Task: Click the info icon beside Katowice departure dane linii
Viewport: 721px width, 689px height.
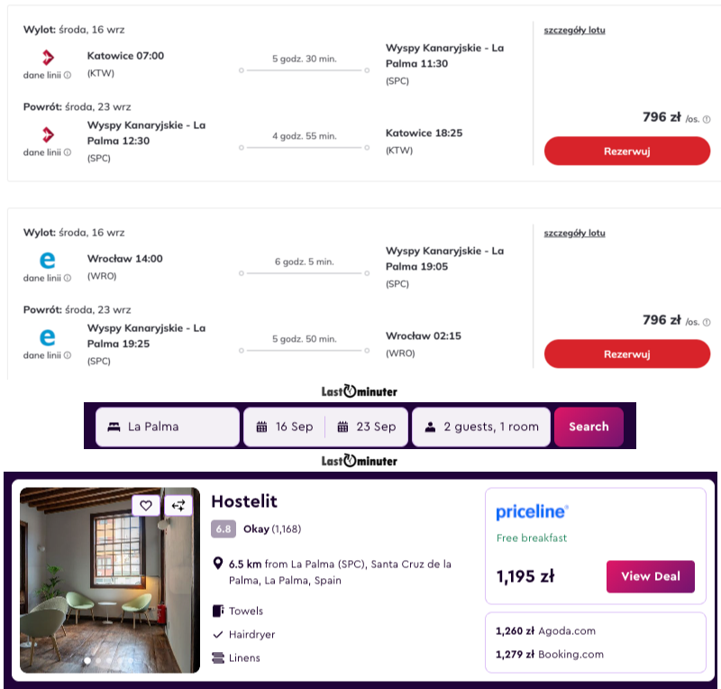Action: [68, 75]
